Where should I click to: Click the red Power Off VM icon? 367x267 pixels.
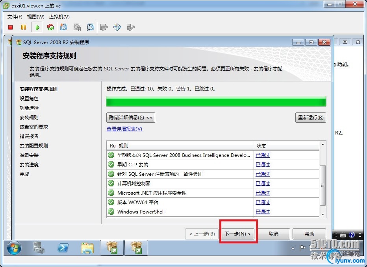(10, 28)
